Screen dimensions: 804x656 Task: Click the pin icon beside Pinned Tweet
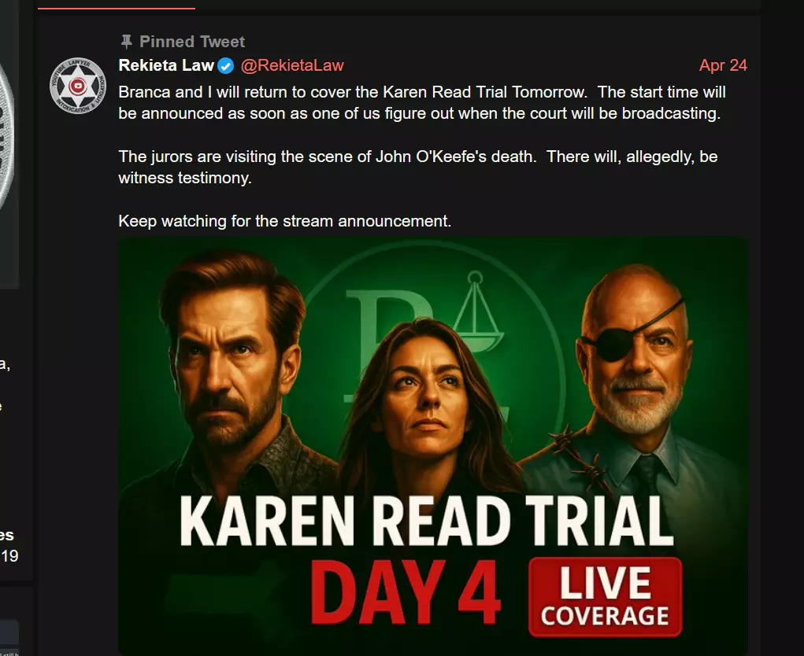coord(126,42)
